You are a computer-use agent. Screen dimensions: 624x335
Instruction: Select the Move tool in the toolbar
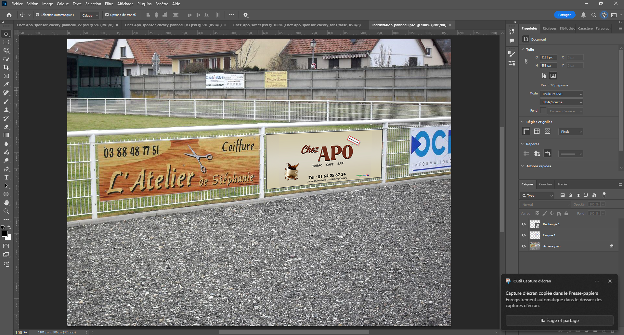(6, 34)
